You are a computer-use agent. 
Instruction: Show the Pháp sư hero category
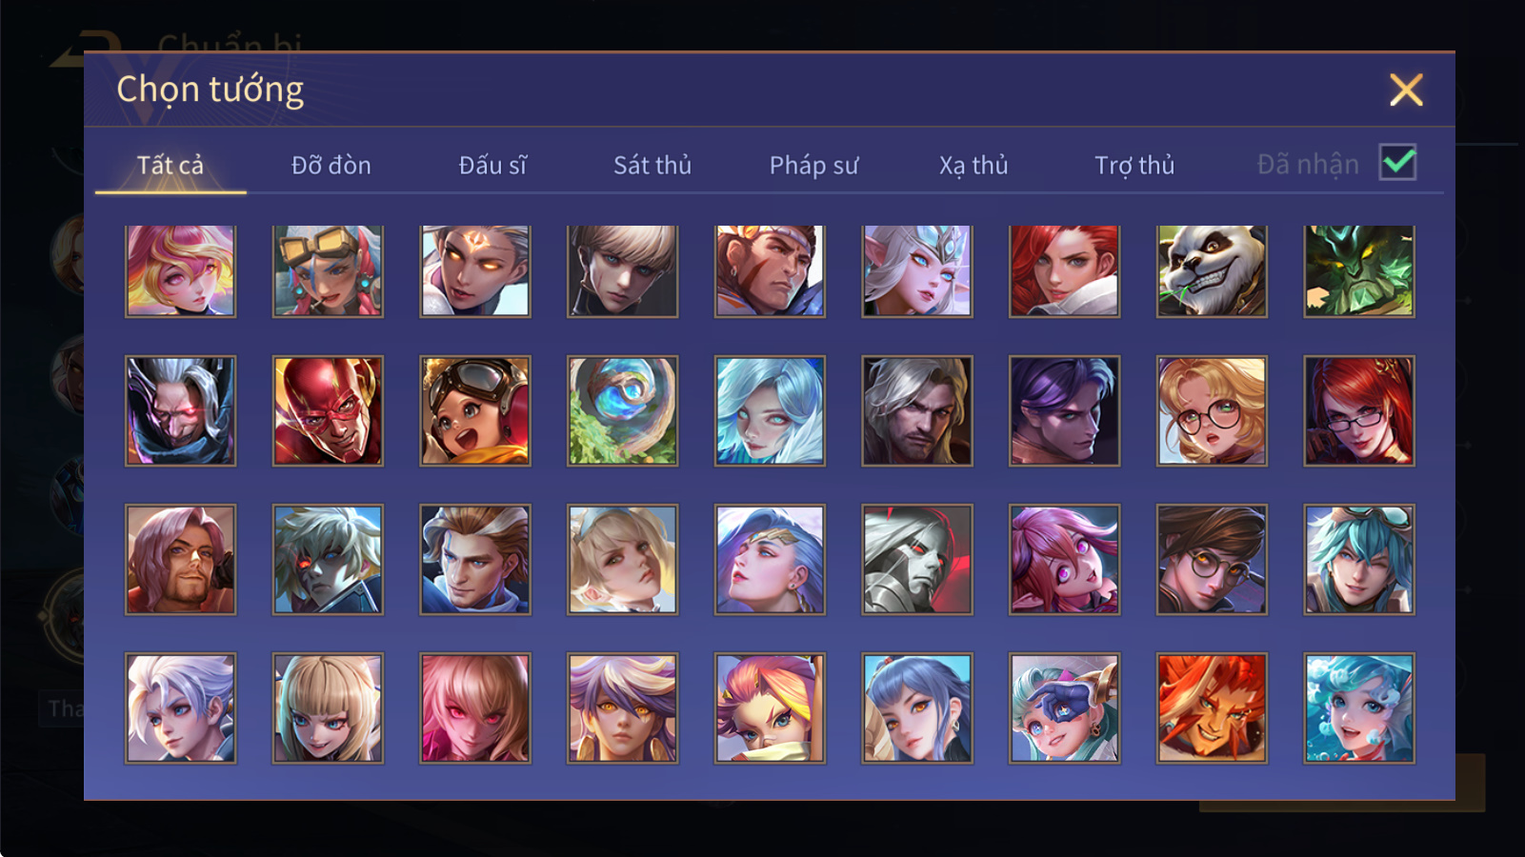(x=813, y=166)
